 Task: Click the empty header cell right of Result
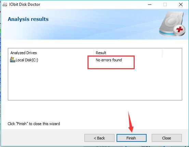pos(172,53)
